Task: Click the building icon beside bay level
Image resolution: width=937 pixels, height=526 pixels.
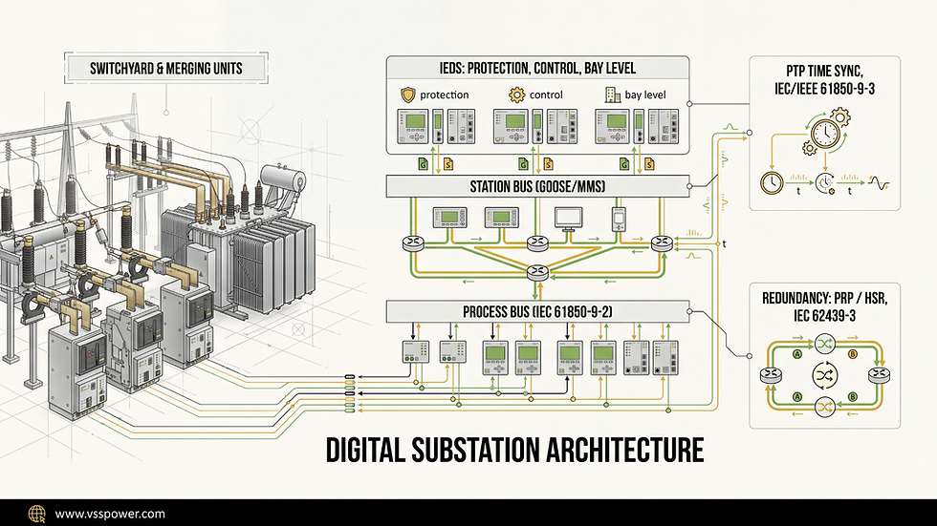Action: [x=613, y=95]
